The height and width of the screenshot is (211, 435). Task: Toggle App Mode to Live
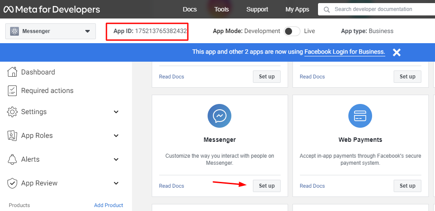pos(292,31)
